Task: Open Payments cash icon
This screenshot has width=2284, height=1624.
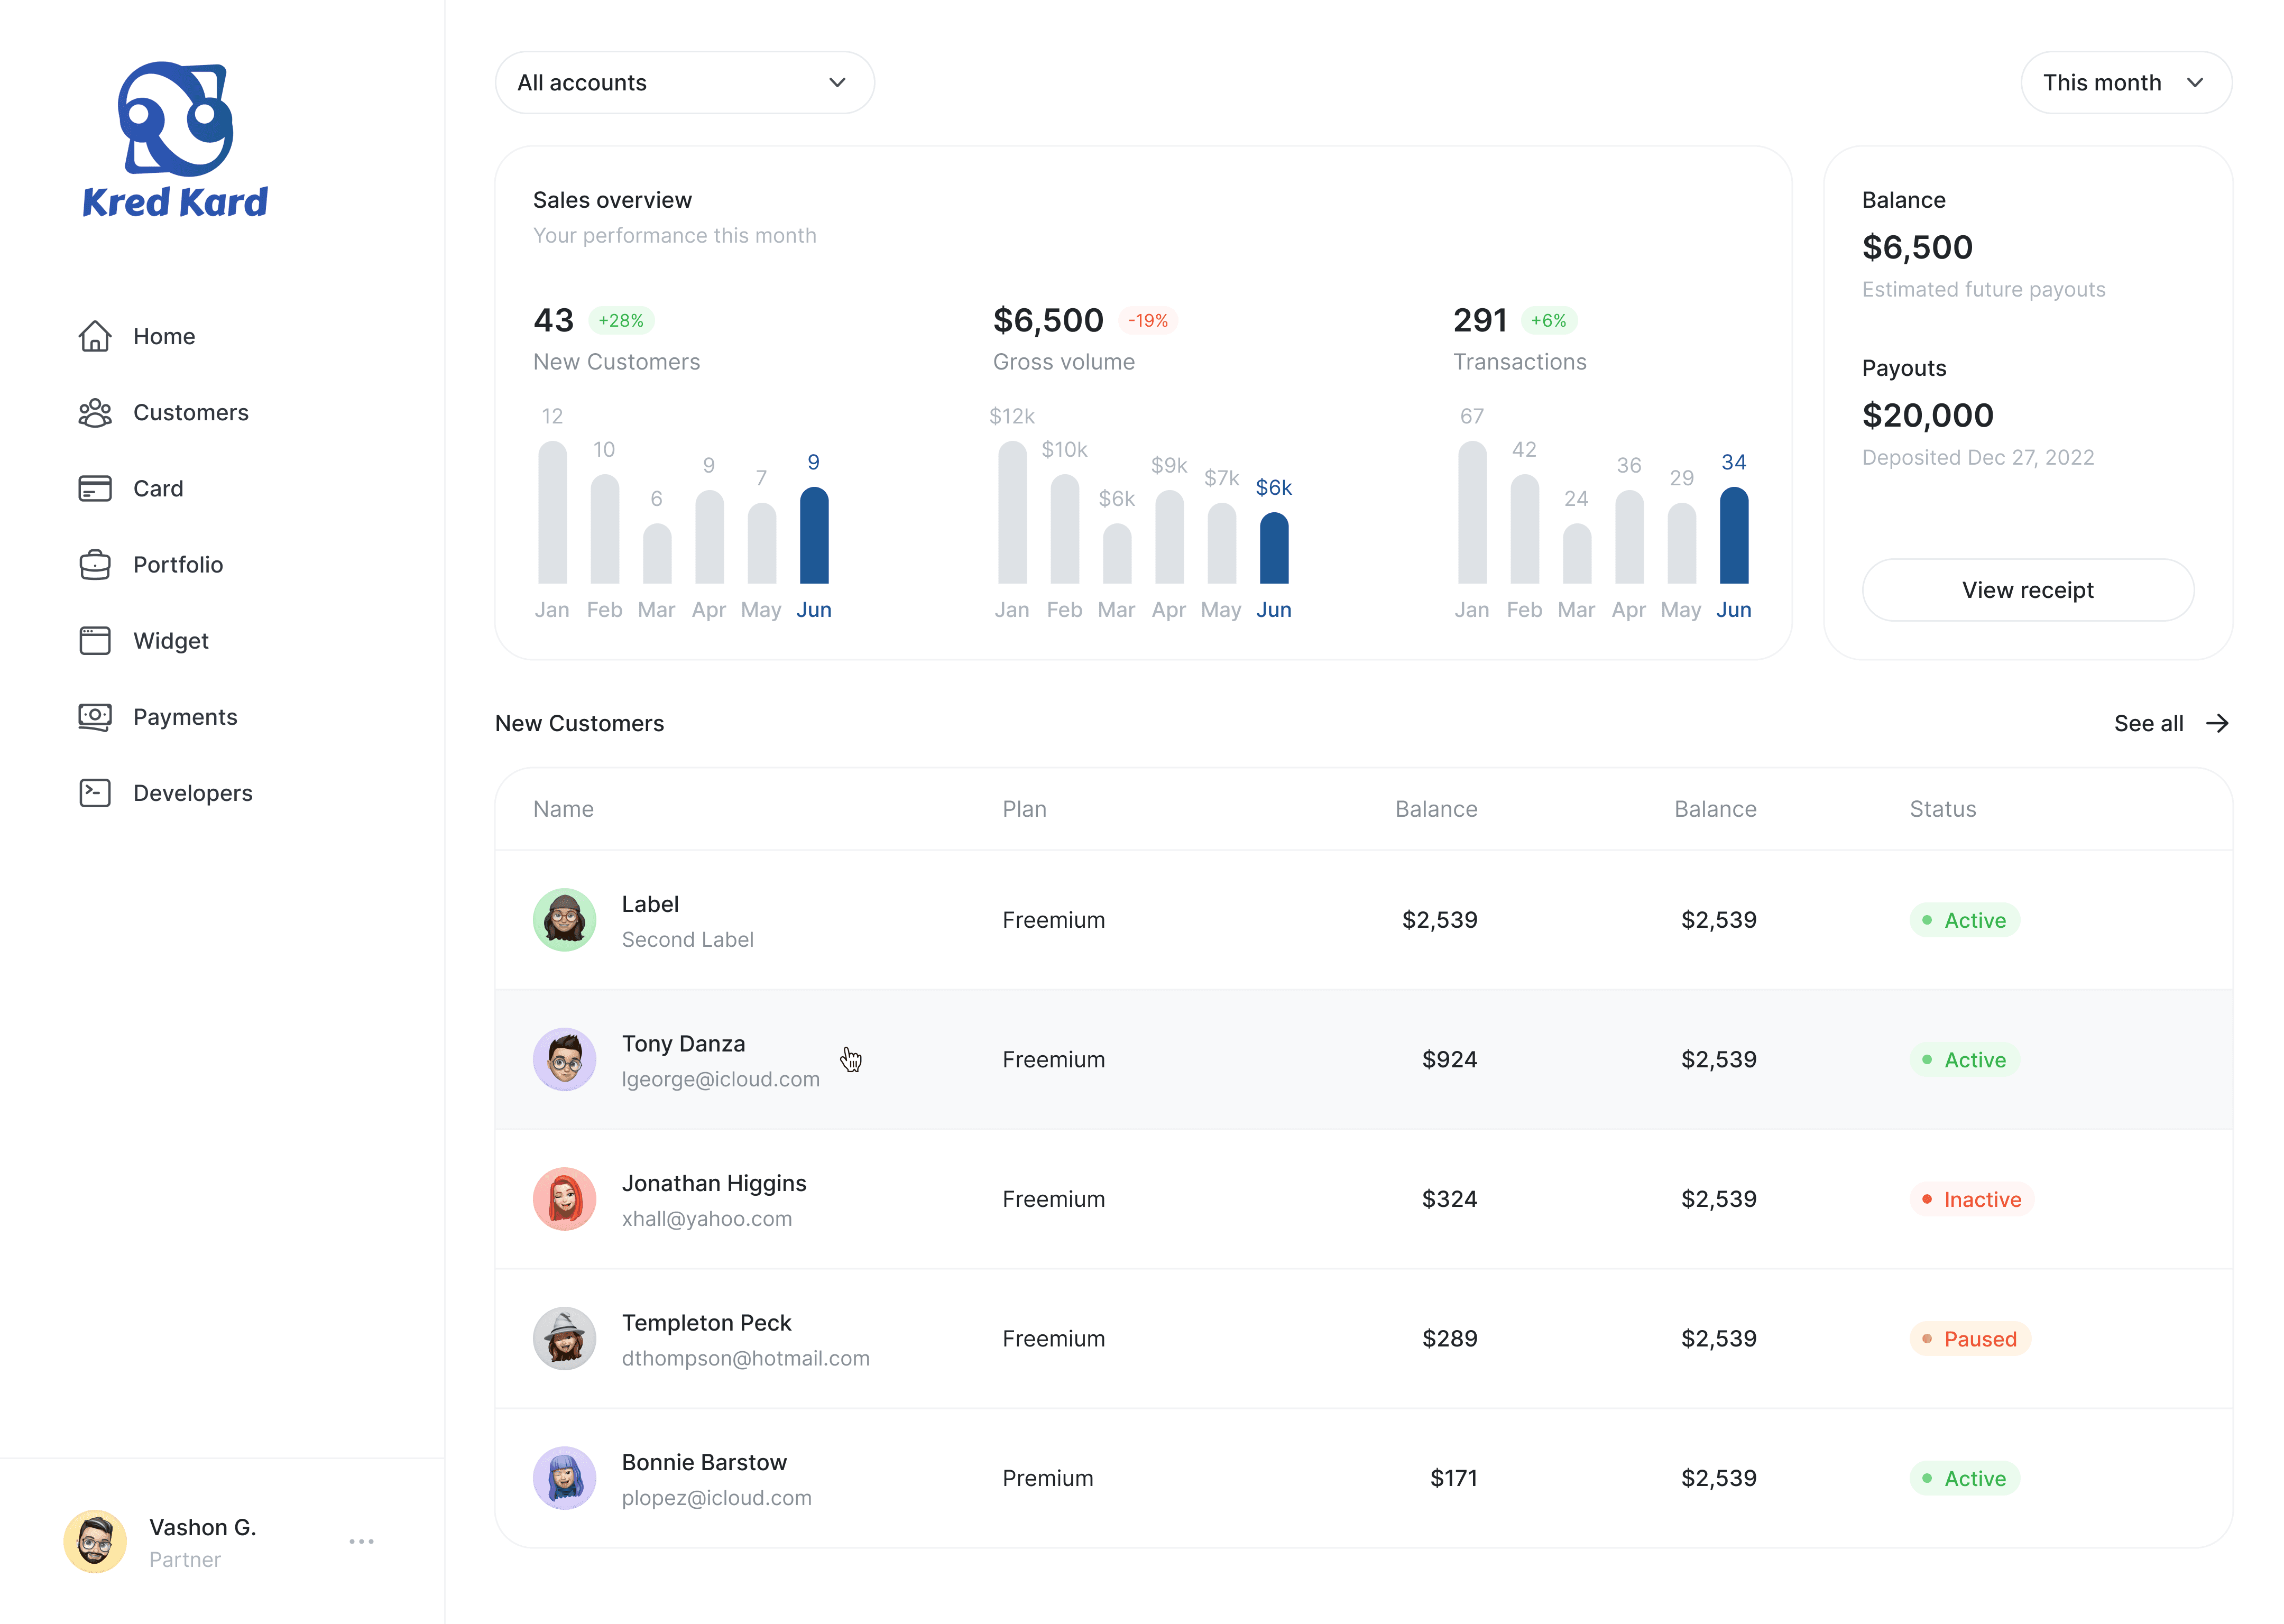Action: [95, 717]
